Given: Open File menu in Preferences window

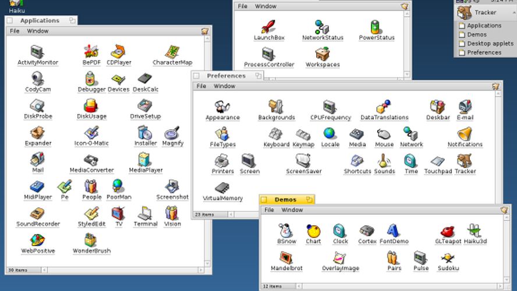Looking at the screenshot, I should 201,86.
